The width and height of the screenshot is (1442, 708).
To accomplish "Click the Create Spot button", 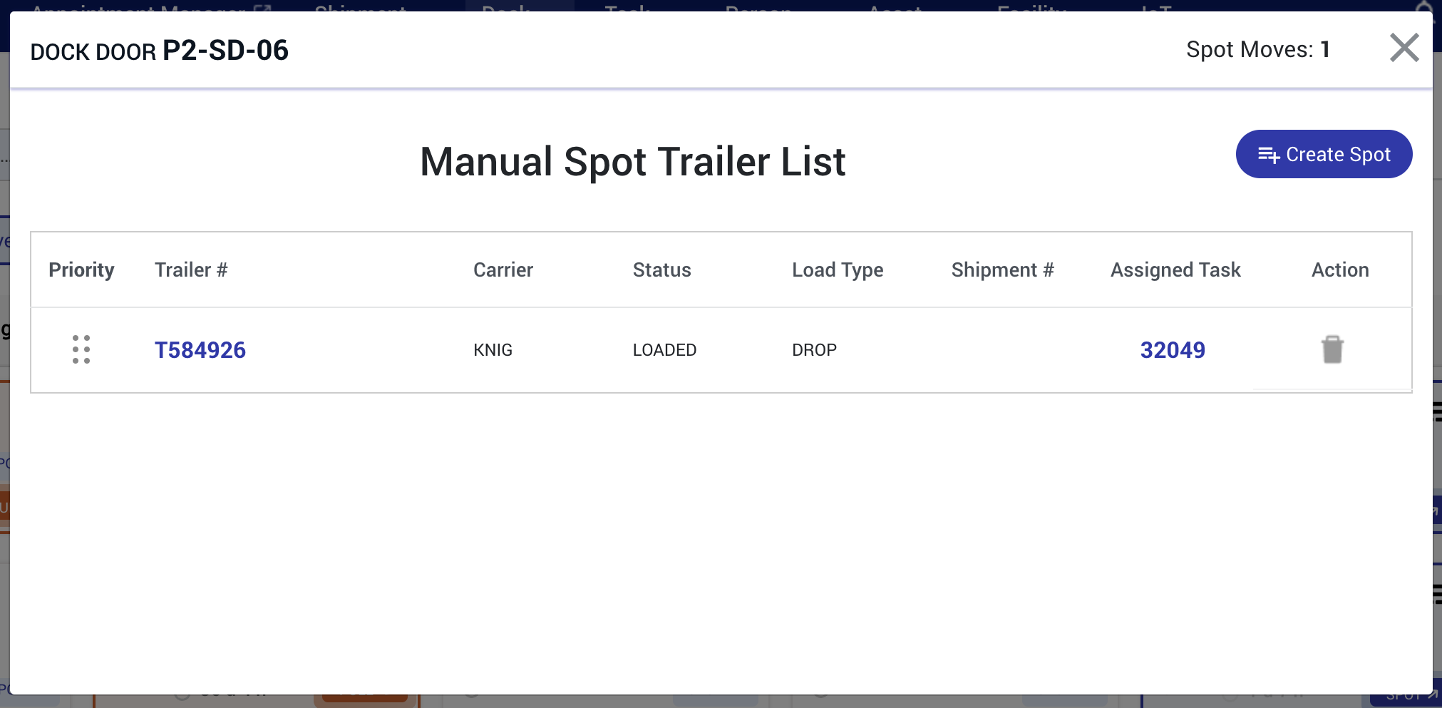I will coord(1324,154).
